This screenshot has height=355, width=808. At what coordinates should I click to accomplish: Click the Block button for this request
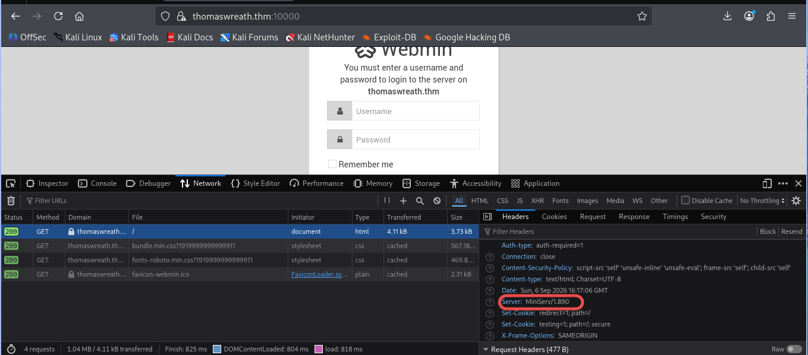pos(768,232)
